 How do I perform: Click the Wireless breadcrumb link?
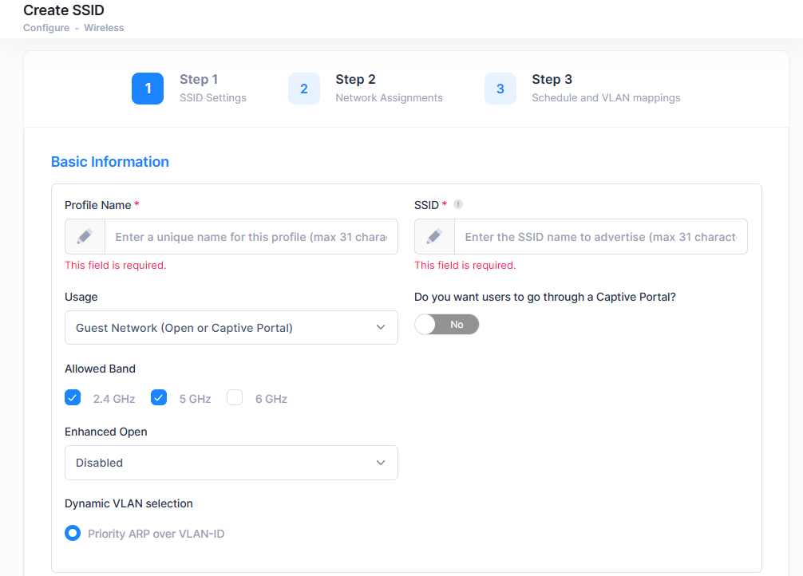tap(104, 28)
